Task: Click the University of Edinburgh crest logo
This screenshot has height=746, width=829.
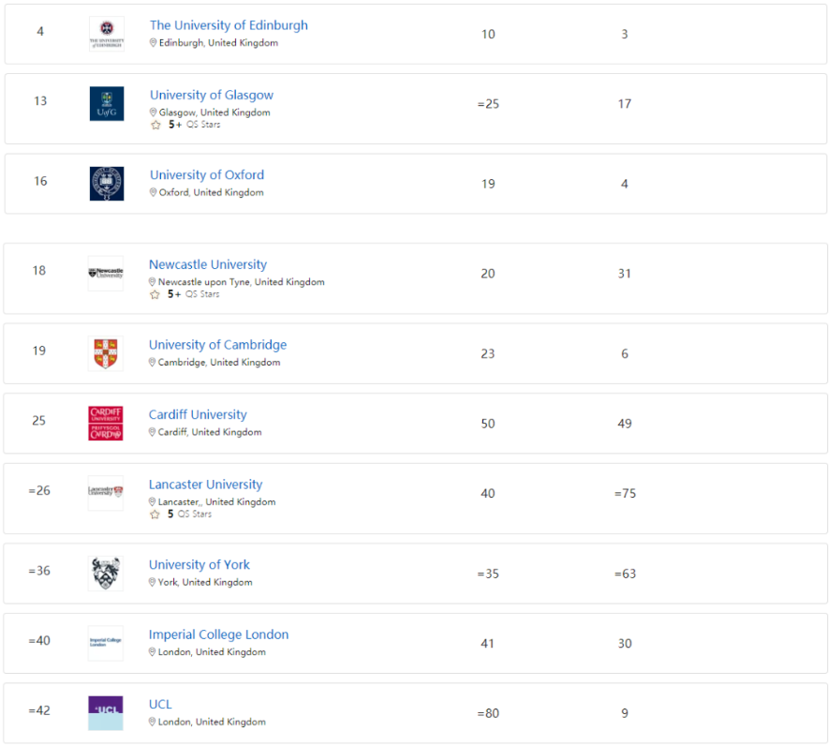Action: 107,34
